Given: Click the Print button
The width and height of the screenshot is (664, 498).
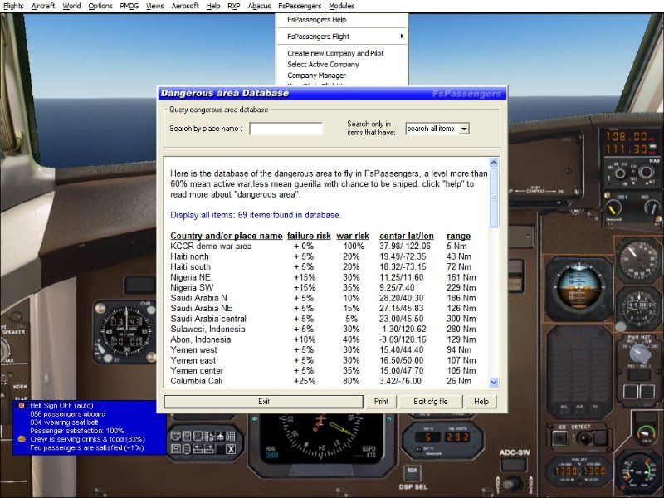Looking at the screenshot, I should point(381,402).
